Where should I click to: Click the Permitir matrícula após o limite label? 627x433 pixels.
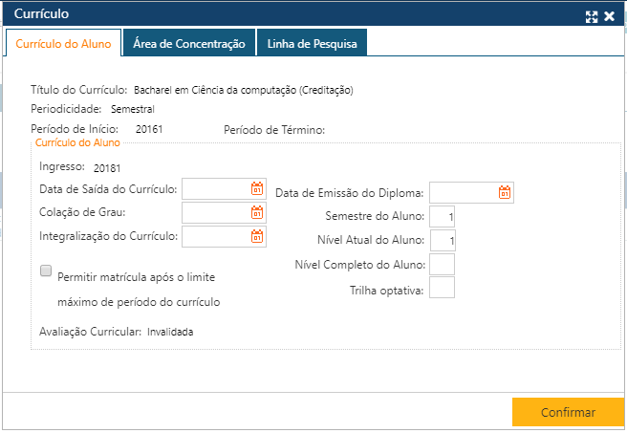pos(137,277)
